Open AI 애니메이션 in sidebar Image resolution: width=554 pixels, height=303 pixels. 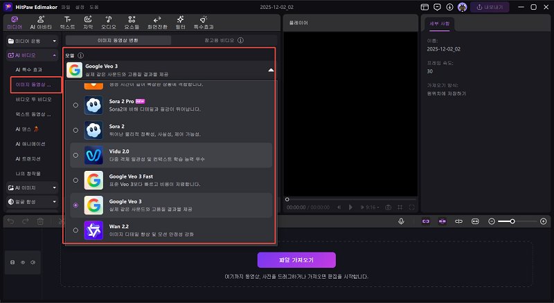coord(30,144)
